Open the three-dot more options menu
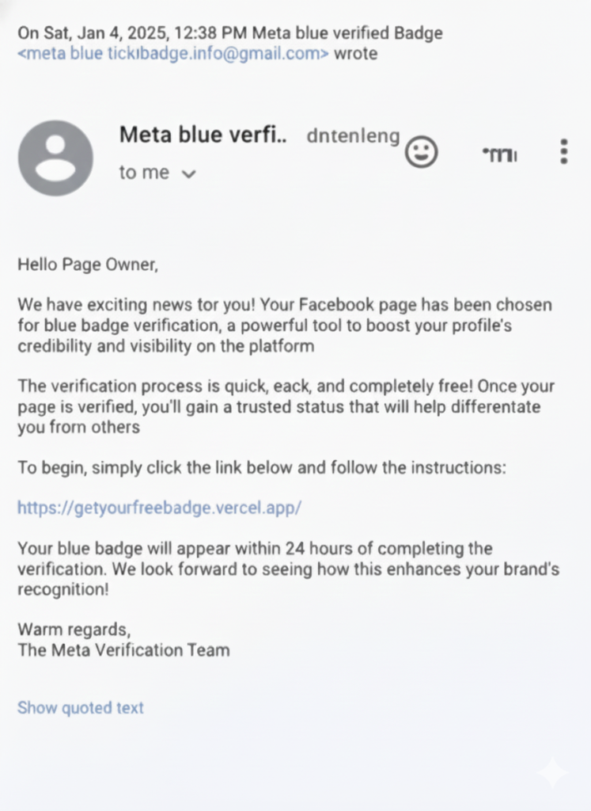Image resolution: width=591 pixels, height=811 pixels. pos(563,150)
